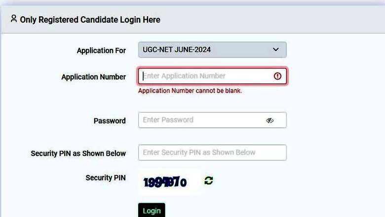Click the 'Only Registered Candidate Login Here' heading
385x217 pixels.
point(90,20)
